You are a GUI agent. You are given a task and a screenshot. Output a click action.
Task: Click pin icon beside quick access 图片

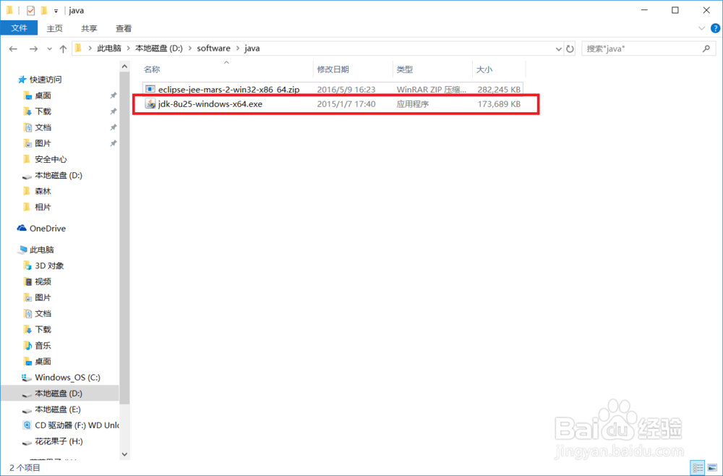coord(113,143)
